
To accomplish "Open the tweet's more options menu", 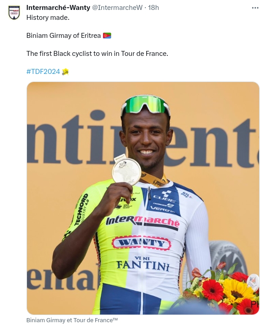I will (x=255, y=8).
